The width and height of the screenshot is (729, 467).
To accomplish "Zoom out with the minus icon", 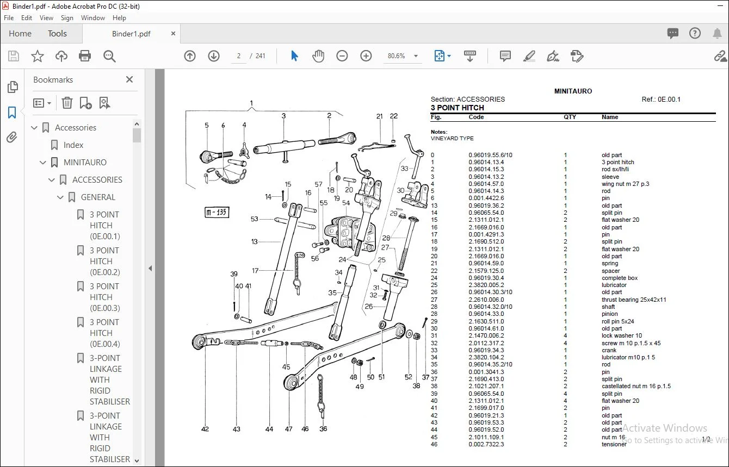I will [x=342, y=56].
